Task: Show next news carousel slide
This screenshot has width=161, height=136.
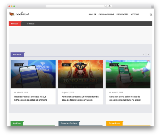Action: (148, 54)
